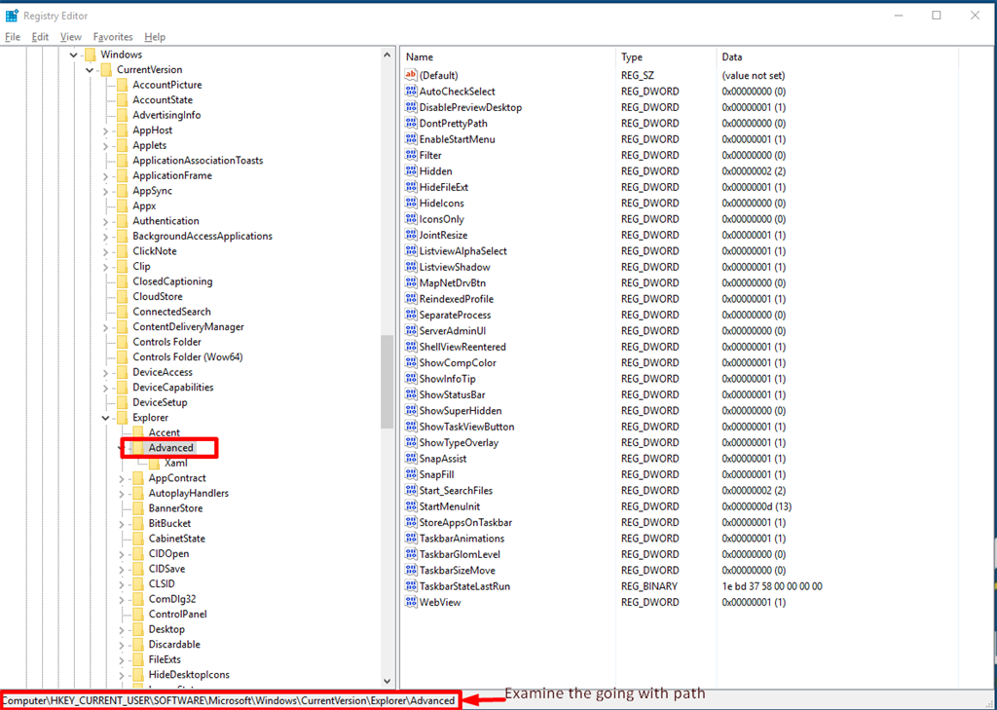This screenshot has height=710, width=997.
Task: Expand the AppHost key
Action: point(105,131)
